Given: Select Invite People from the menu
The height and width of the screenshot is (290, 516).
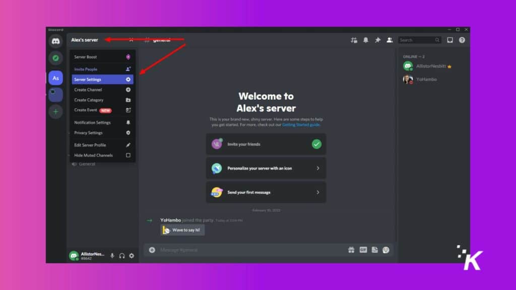Looking at the screenshot, I should pos(102,69).
